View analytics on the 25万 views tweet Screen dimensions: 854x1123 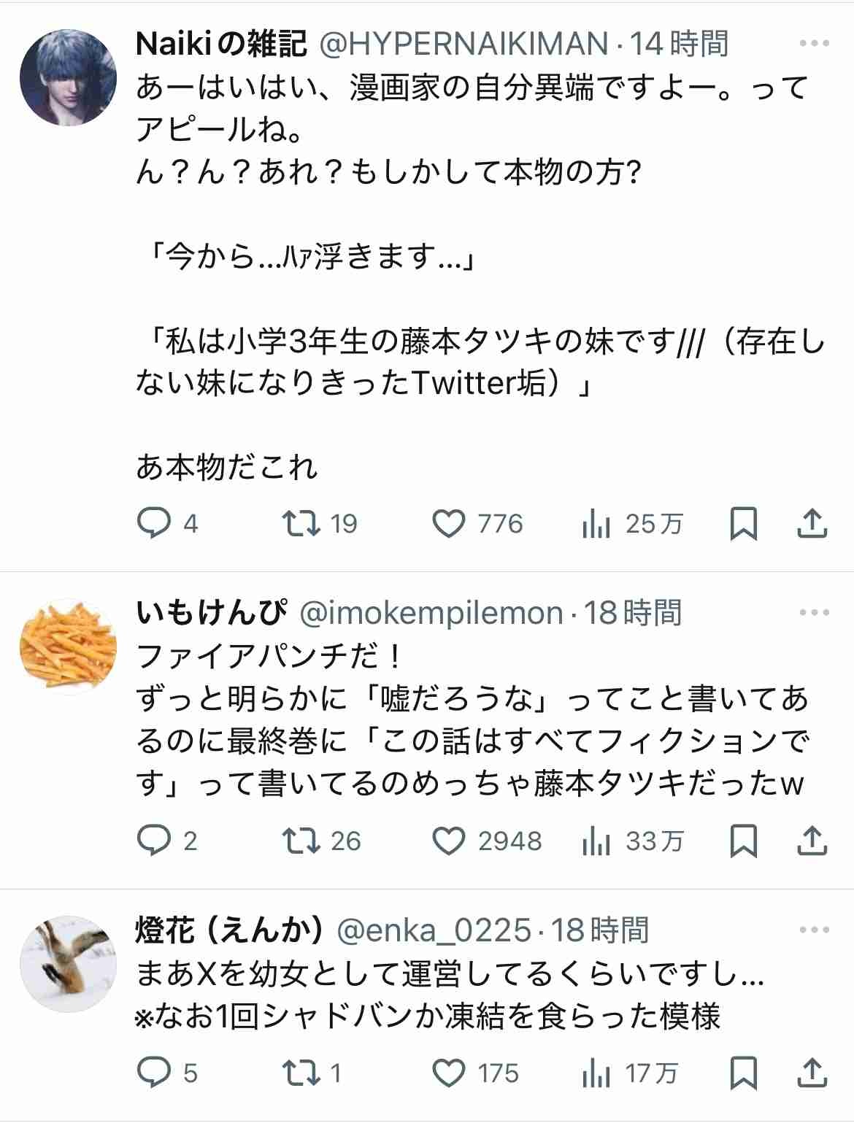[x=596, y=523]
